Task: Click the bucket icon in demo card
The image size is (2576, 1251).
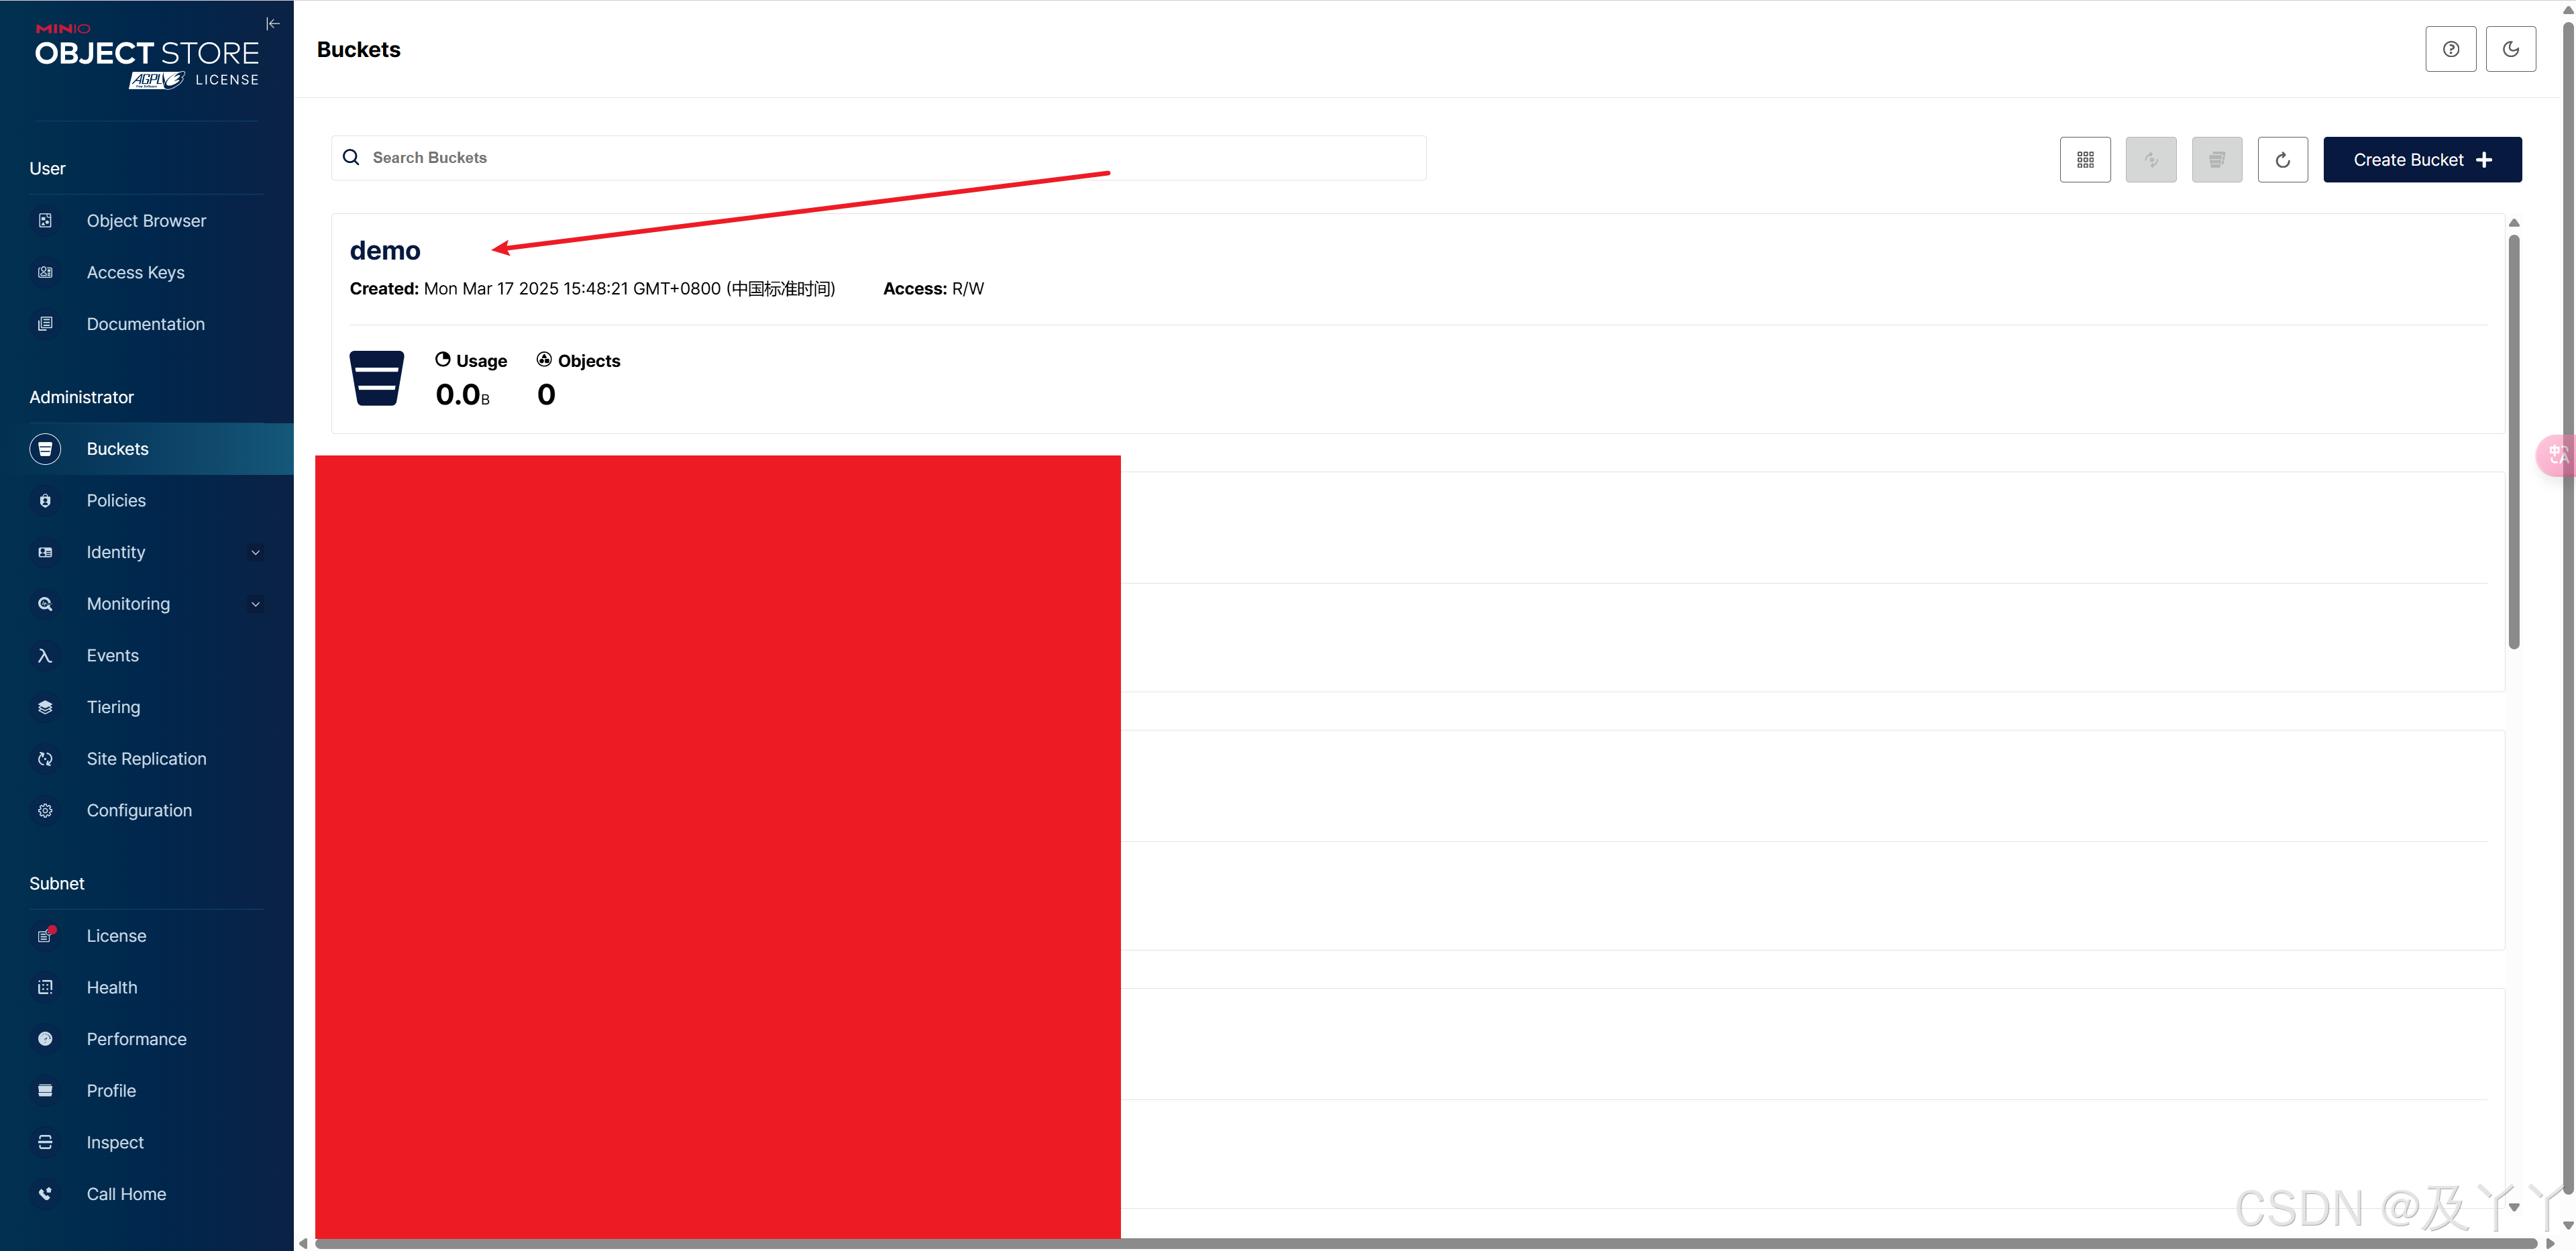Action: pos(376,378)
